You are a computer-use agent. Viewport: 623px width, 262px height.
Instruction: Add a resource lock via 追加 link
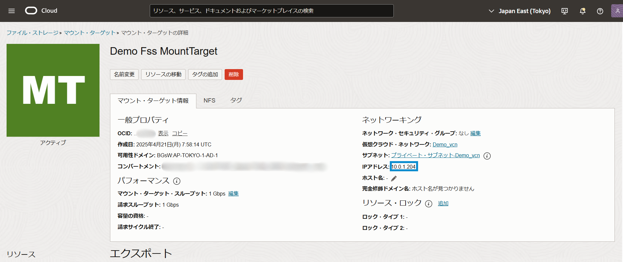pyautogui.click(x=443, y=203)
